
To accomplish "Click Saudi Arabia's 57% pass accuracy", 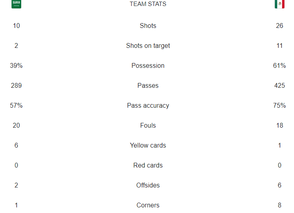I will coord(16,106).
